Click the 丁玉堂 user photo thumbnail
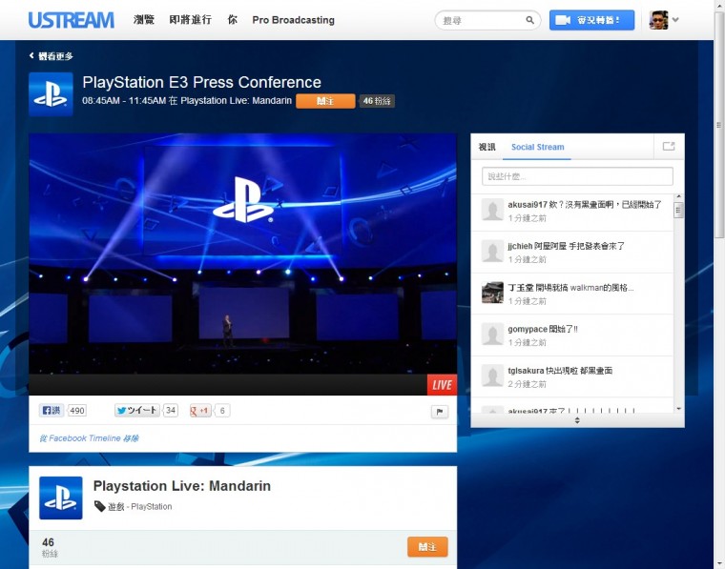This screenshot has height=569, width=725. (492, 293)
